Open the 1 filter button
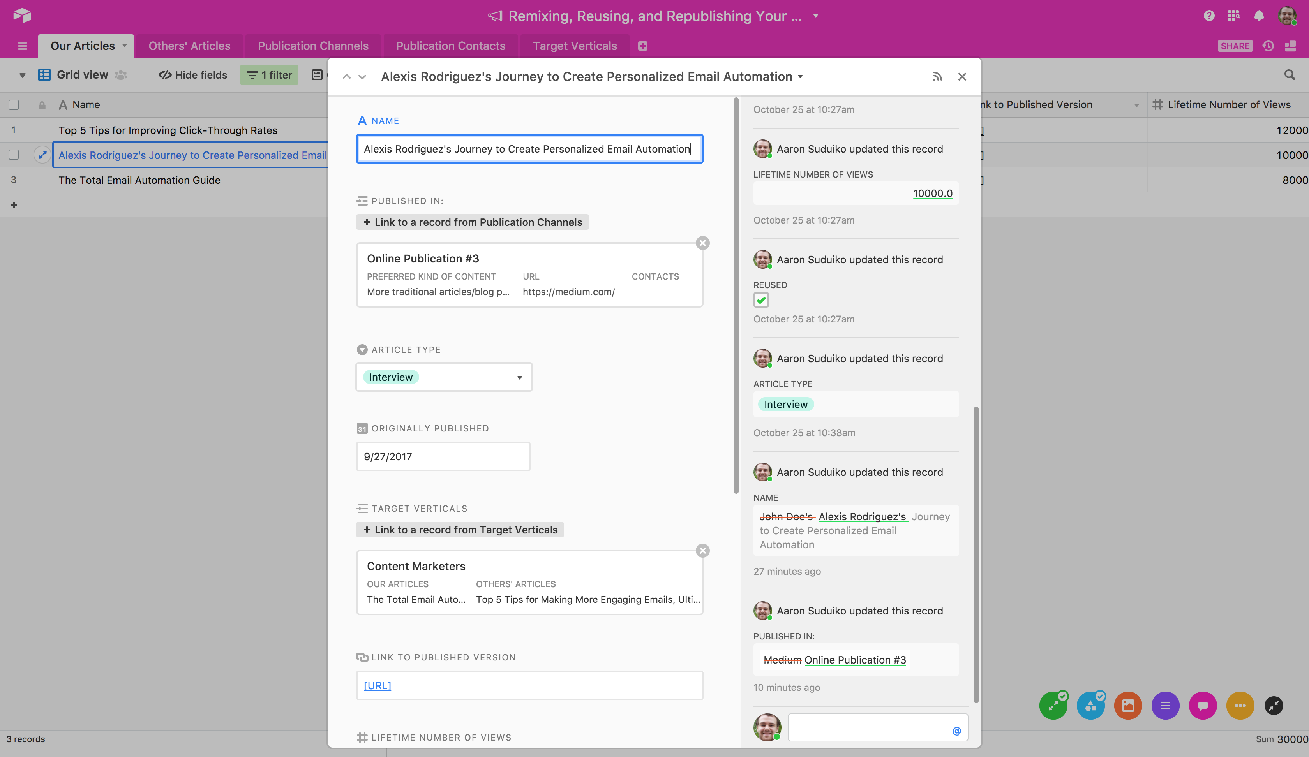Screen dimensions: 1309x757 point(269,75)
